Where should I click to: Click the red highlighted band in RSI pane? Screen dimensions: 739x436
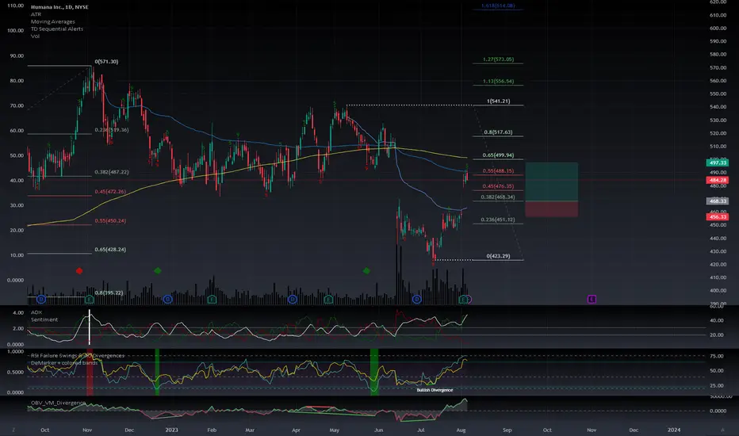point(90,372)
